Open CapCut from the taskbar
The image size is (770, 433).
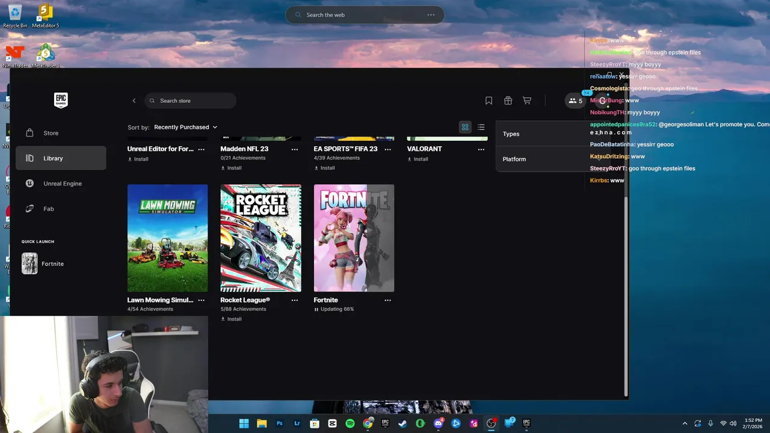[333, 423]
